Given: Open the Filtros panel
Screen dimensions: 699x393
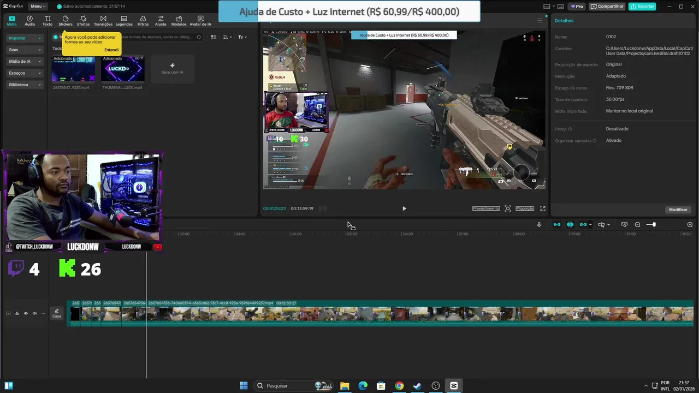Looking at the screenshot, I should coord(143,21).
